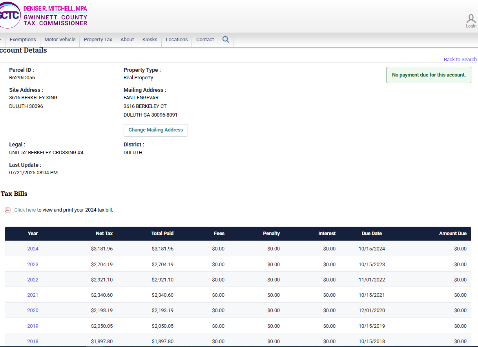Open the 2023 tax year link
Viewport: 478px width, 347px height.
pyautogui.click(x=33, y=265)
